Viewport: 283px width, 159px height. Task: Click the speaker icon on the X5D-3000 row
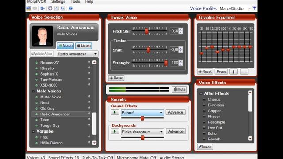89,84
